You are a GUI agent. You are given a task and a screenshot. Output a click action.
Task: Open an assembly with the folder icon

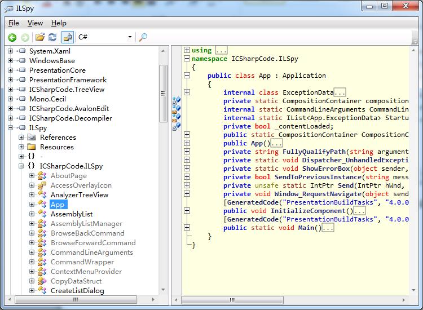40,37
